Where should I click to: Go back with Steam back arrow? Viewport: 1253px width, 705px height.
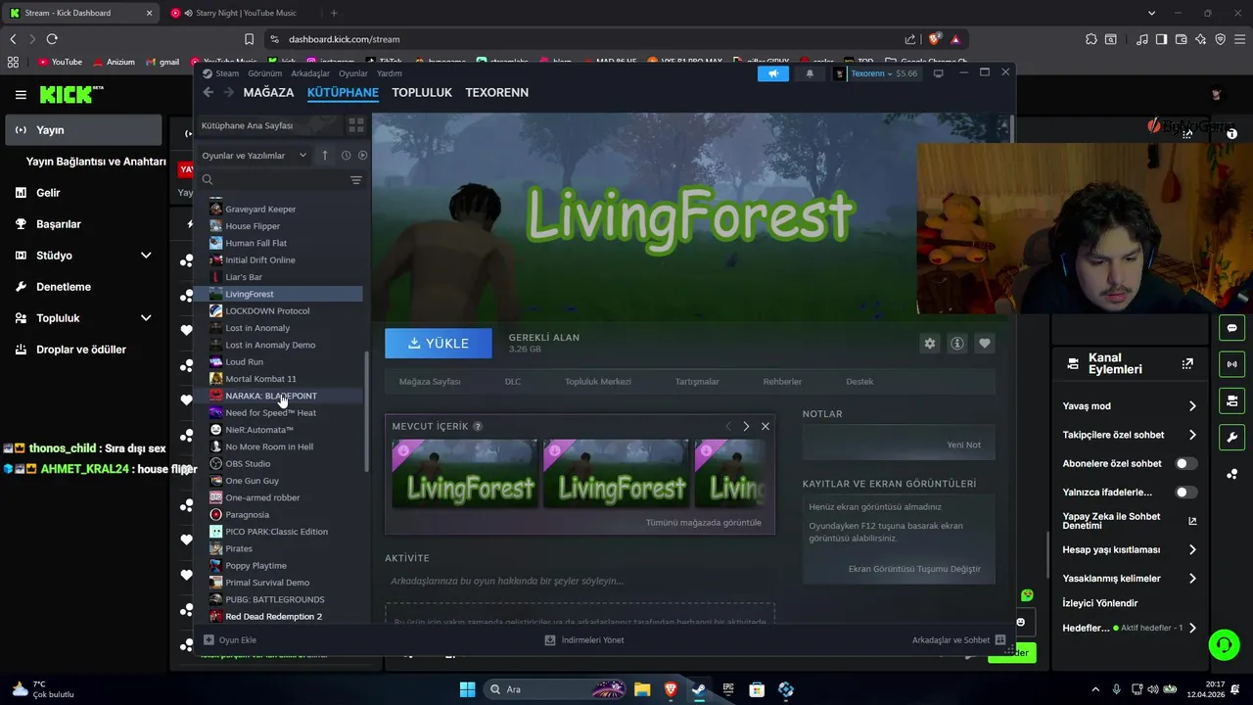pyautogui.click(x=208, y=92)
